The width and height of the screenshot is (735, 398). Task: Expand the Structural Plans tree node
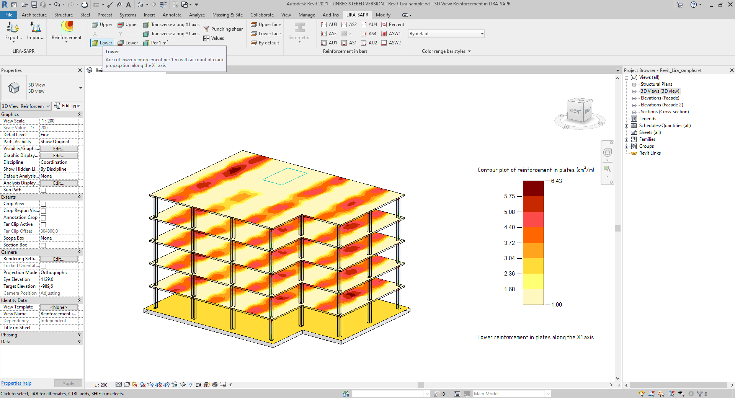[634, 85]
